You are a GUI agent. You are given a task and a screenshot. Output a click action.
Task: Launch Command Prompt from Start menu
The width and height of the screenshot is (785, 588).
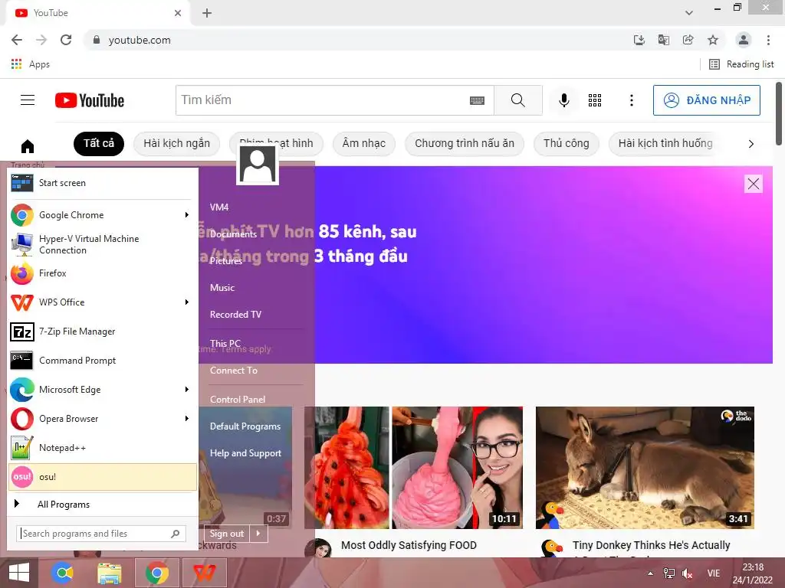103,361
